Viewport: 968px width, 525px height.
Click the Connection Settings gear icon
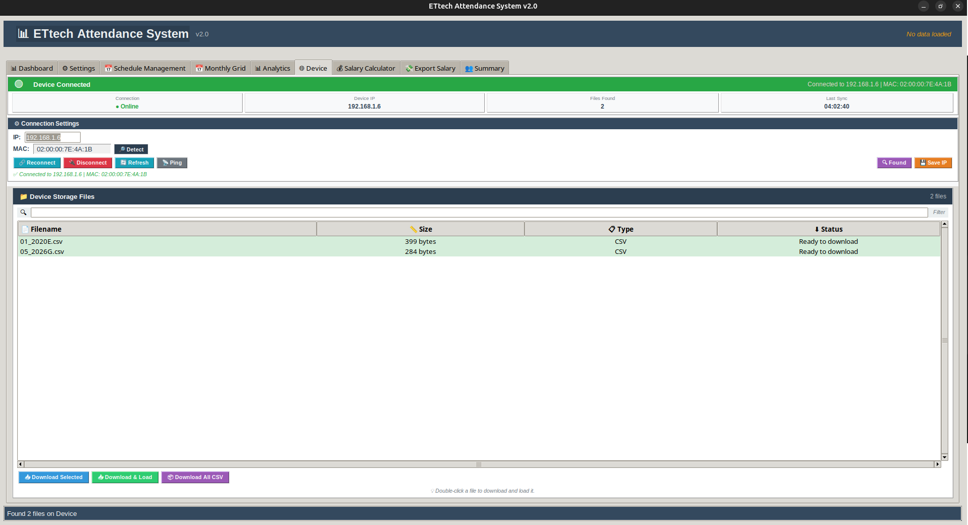tap(17, 124)
